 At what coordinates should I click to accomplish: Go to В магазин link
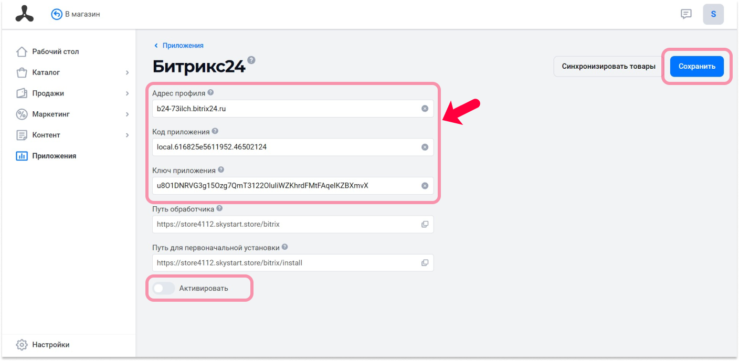pyautogui.click(x=82, y=14)
